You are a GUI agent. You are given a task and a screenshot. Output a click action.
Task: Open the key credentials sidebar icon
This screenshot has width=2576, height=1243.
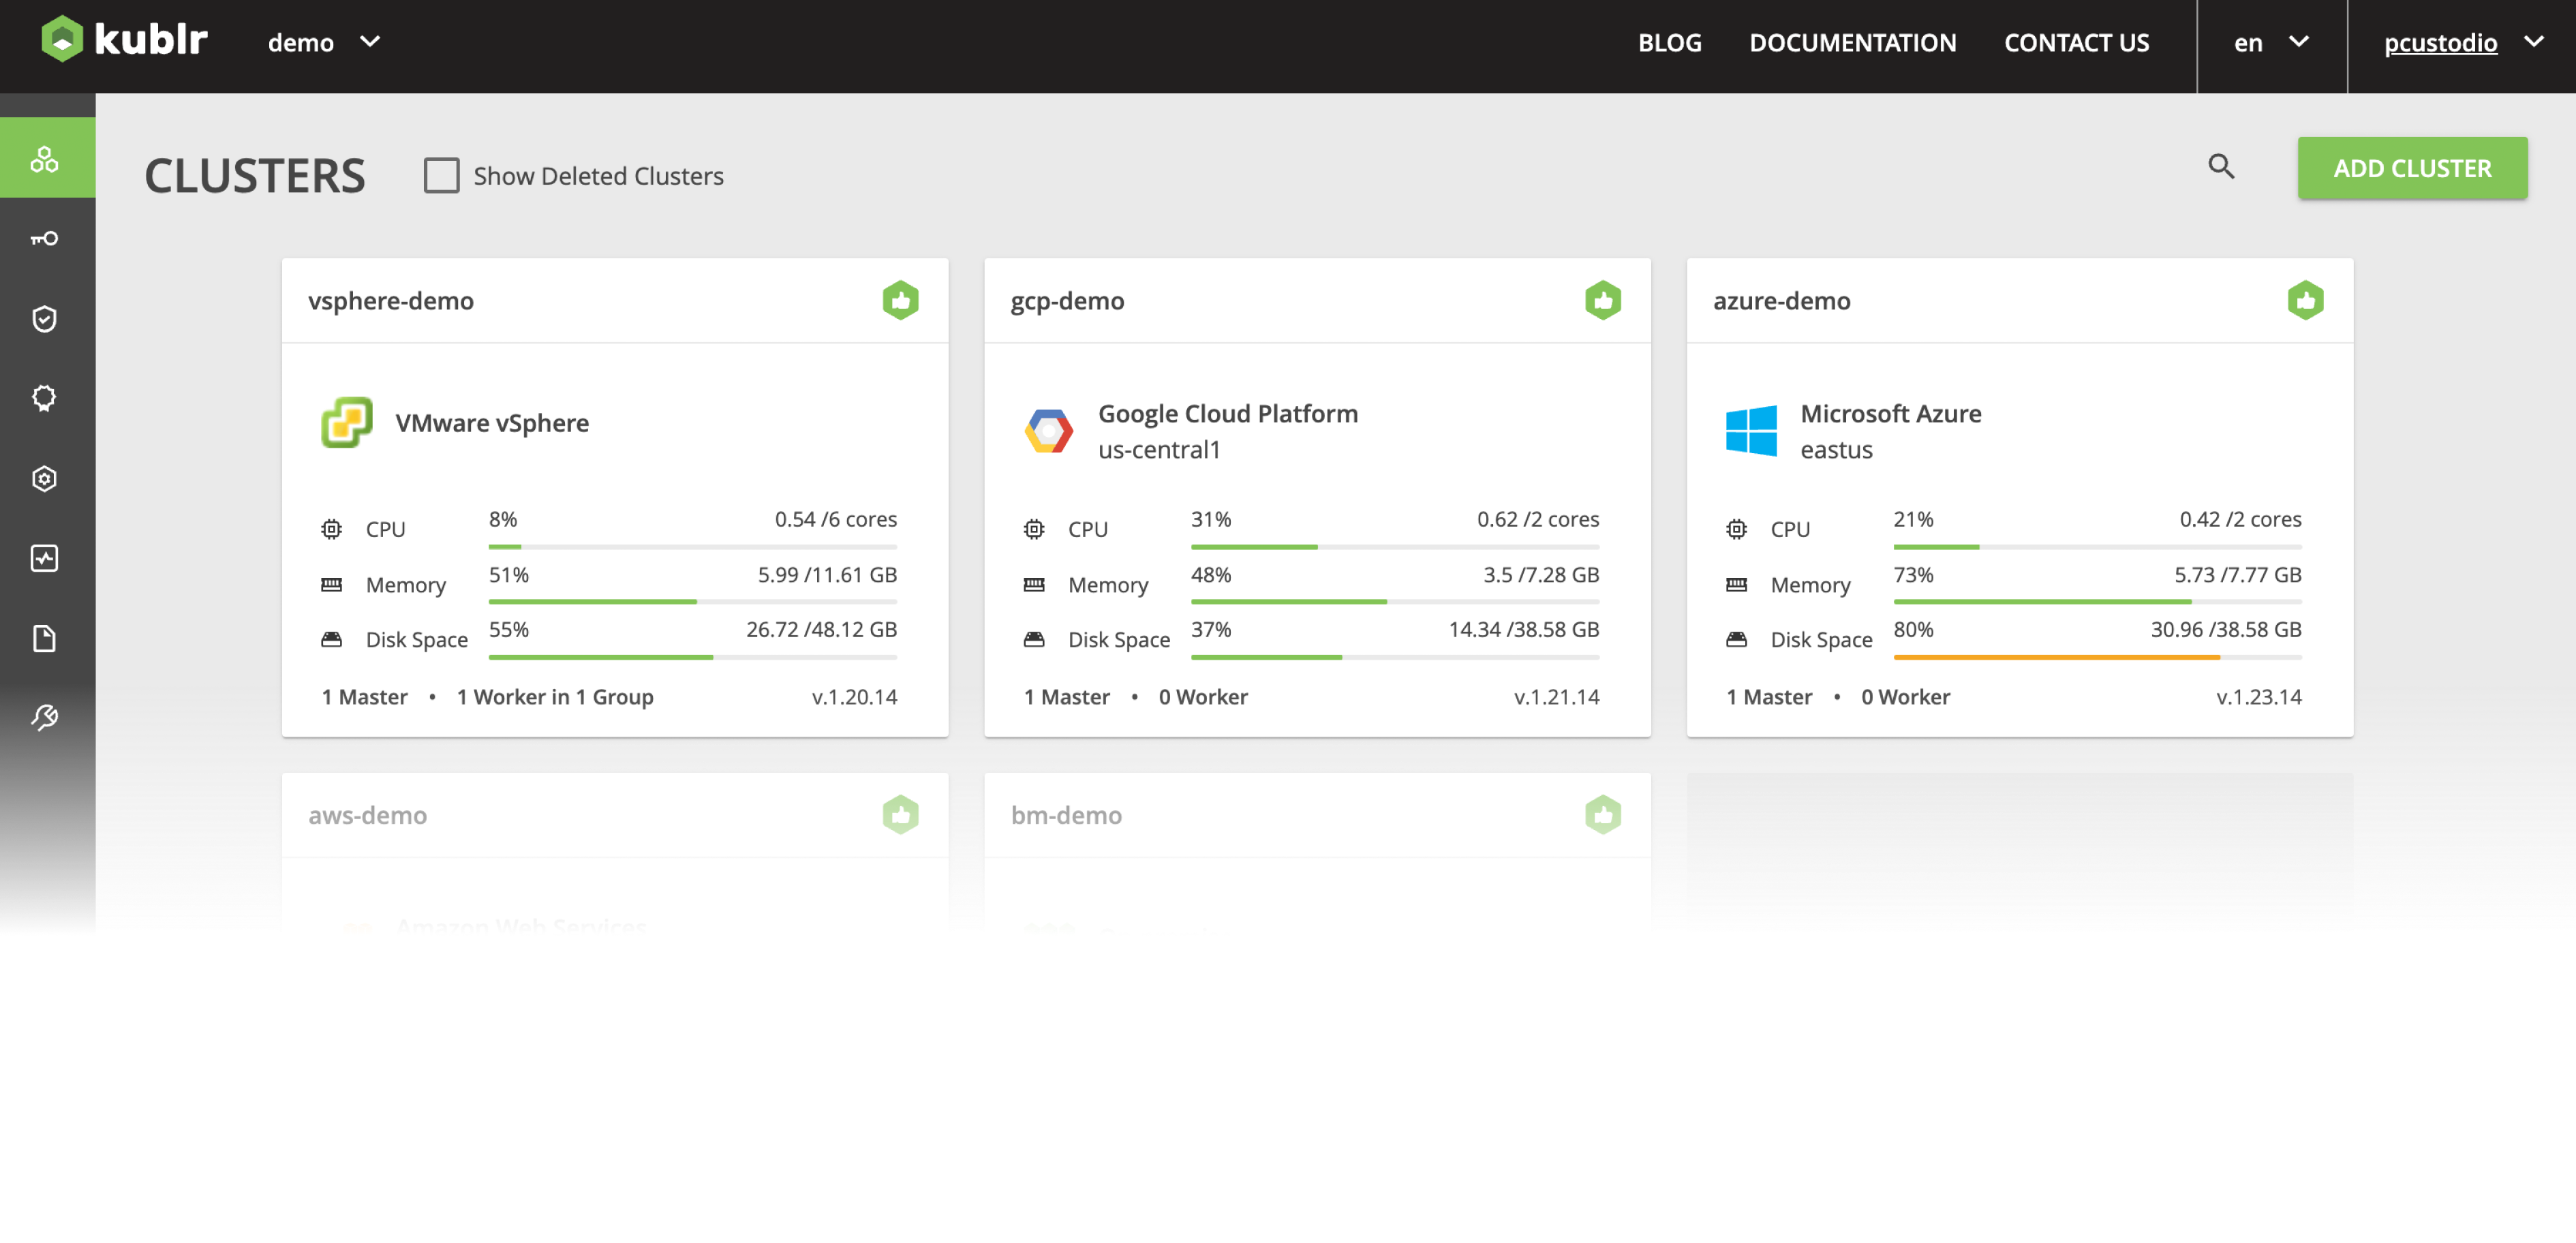point(45,238)
